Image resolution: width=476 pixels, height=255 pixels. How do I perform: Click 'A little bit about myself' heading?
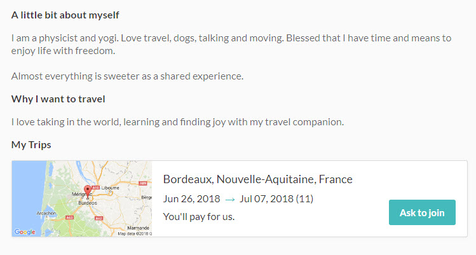tap(65, 15)
